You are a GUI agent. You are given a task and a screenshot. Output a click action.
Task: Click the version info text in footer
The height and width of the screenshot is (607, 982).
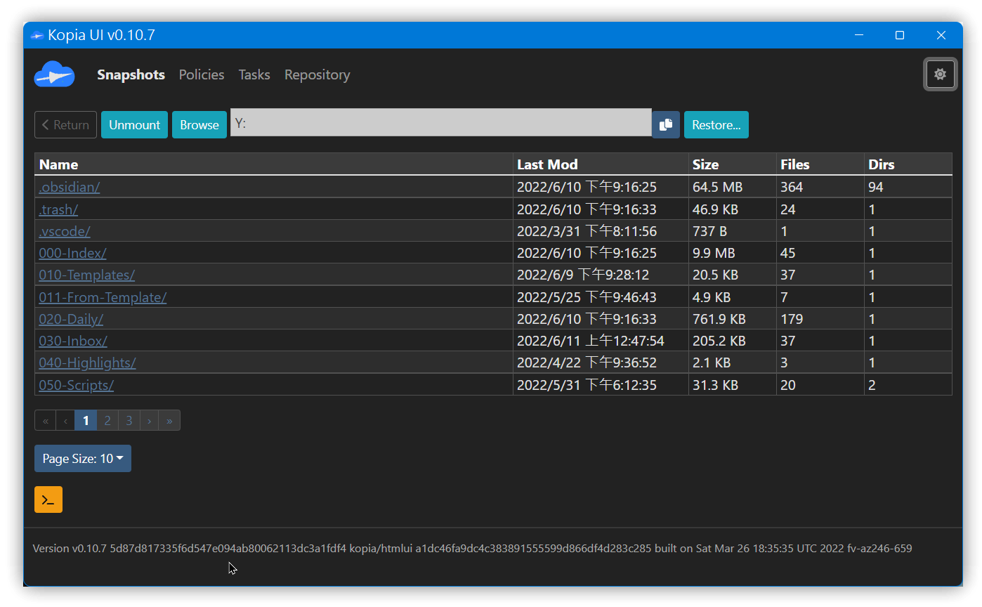click(472, 548)
